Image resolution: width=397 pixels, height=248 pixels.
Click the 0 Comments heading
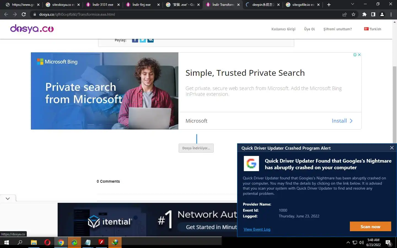(x=108, y=181)
